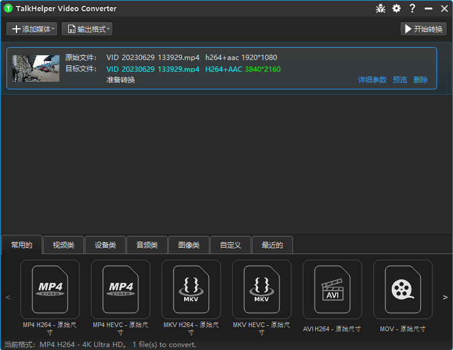Image resolution: width=453 pixels, height=350 pixels.
Task: Click the bug report icon in title bar
Action: (x=380, y=9)
